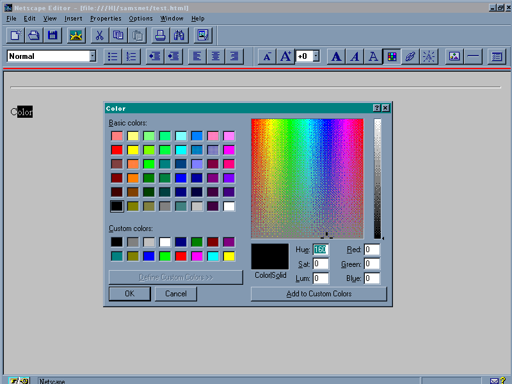Toggle bold text formatting

click(x=337, y=56)
